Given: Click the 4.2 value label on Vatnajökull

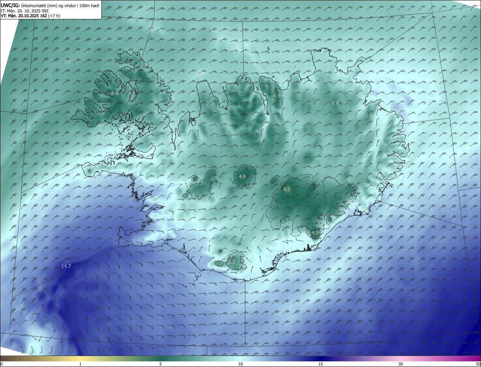Looking at the screenshot, I should click(x=286, y=190).
